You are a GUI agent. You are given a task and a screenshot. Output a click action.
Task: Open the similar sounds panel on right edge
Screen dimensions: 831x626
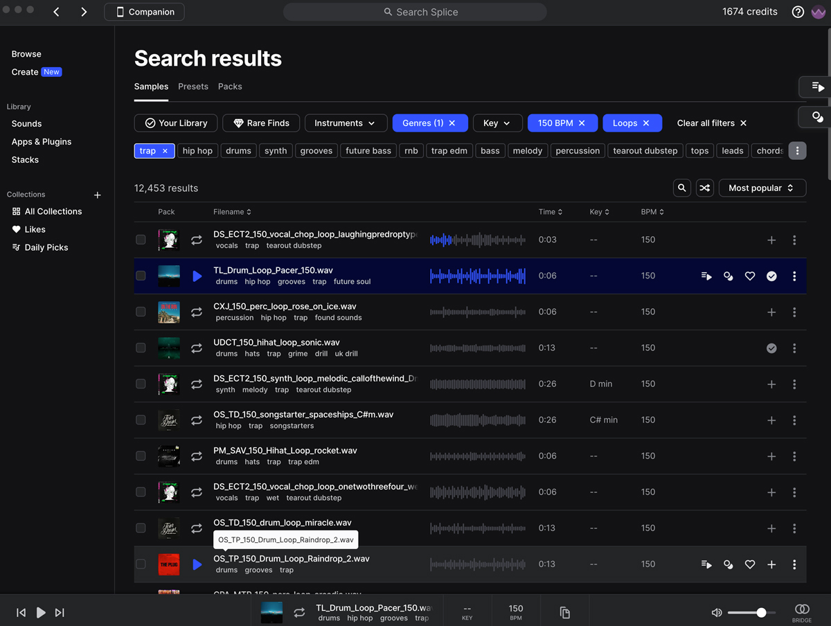point(817,117)
